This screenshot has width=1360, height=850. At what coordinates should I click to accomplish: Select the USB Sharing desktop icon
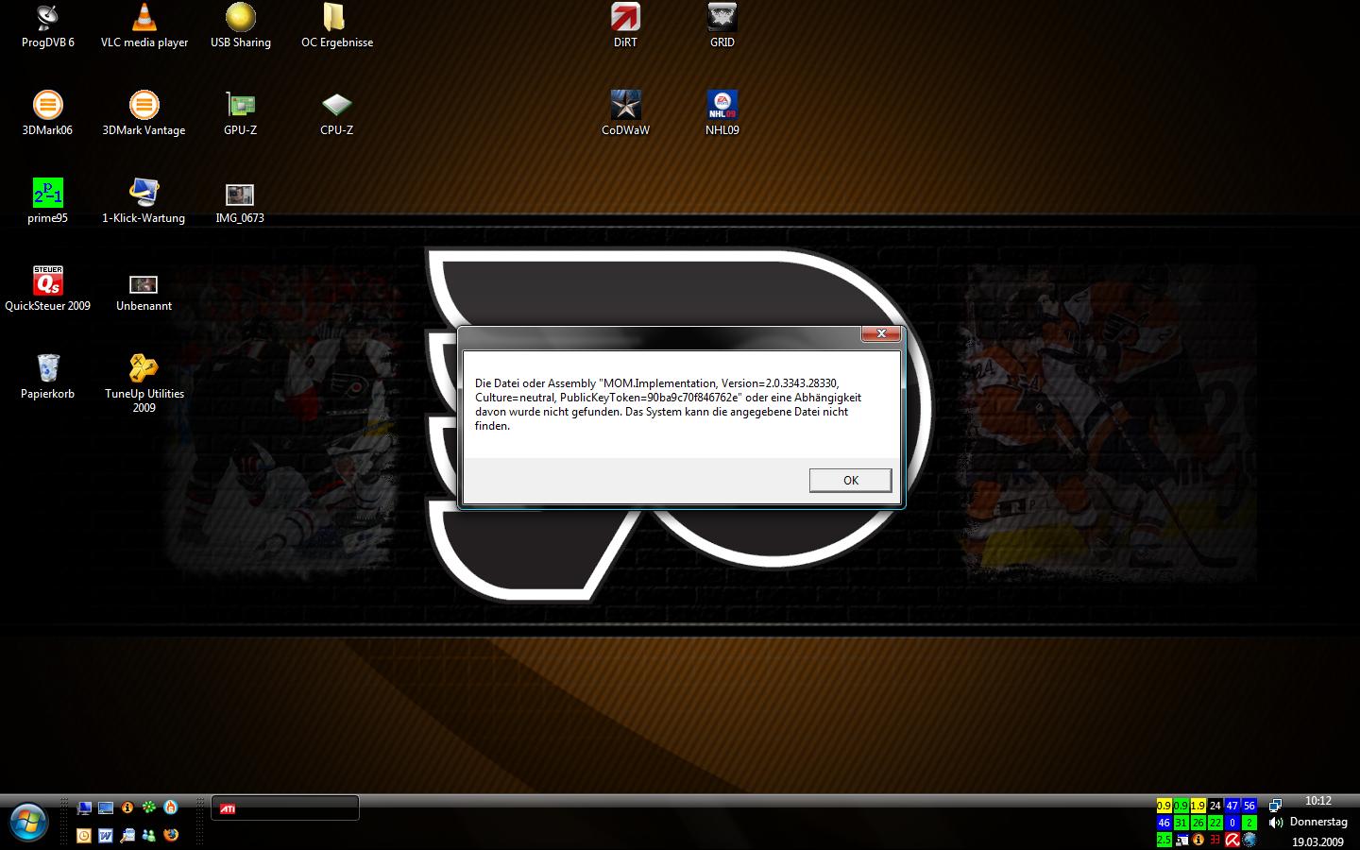(x=241, y=25)
